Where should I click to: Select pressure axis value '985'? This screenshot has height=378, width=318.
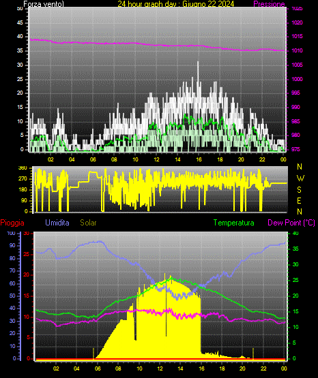[295, 121]
